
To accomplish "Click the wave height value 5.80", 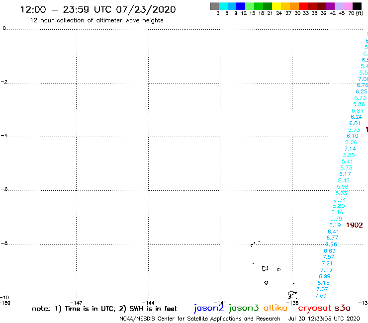I will point(339,206).
